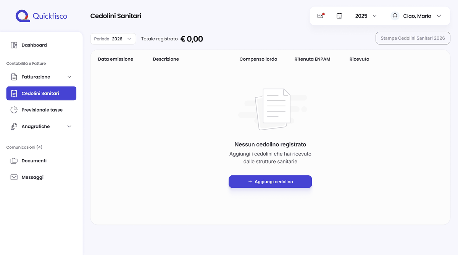The image size is (458, 255).
Task: Click the Documenti folder icon
Action: tap(14, 161)
